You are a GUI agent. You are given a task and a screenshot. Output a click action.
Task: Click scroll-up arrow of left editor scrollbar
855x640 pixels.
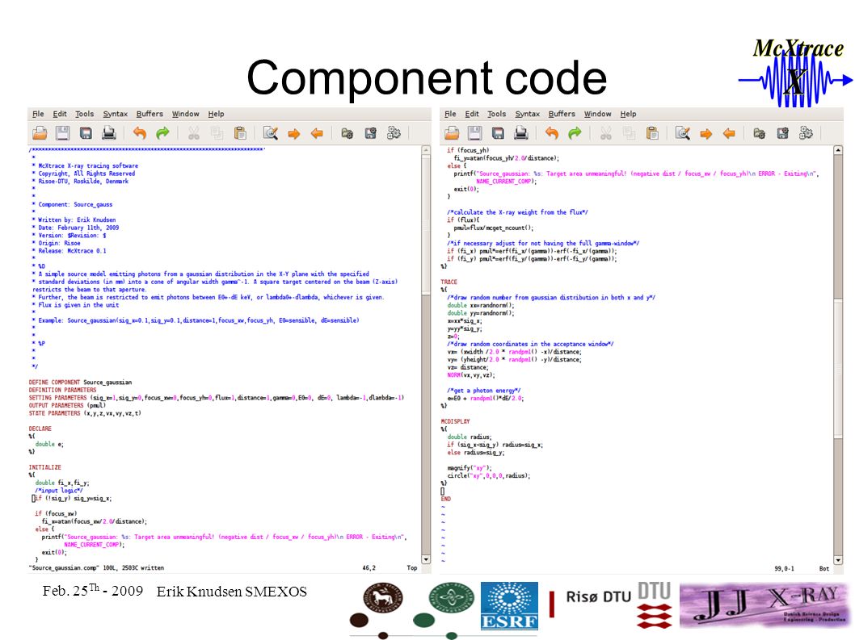426,150
